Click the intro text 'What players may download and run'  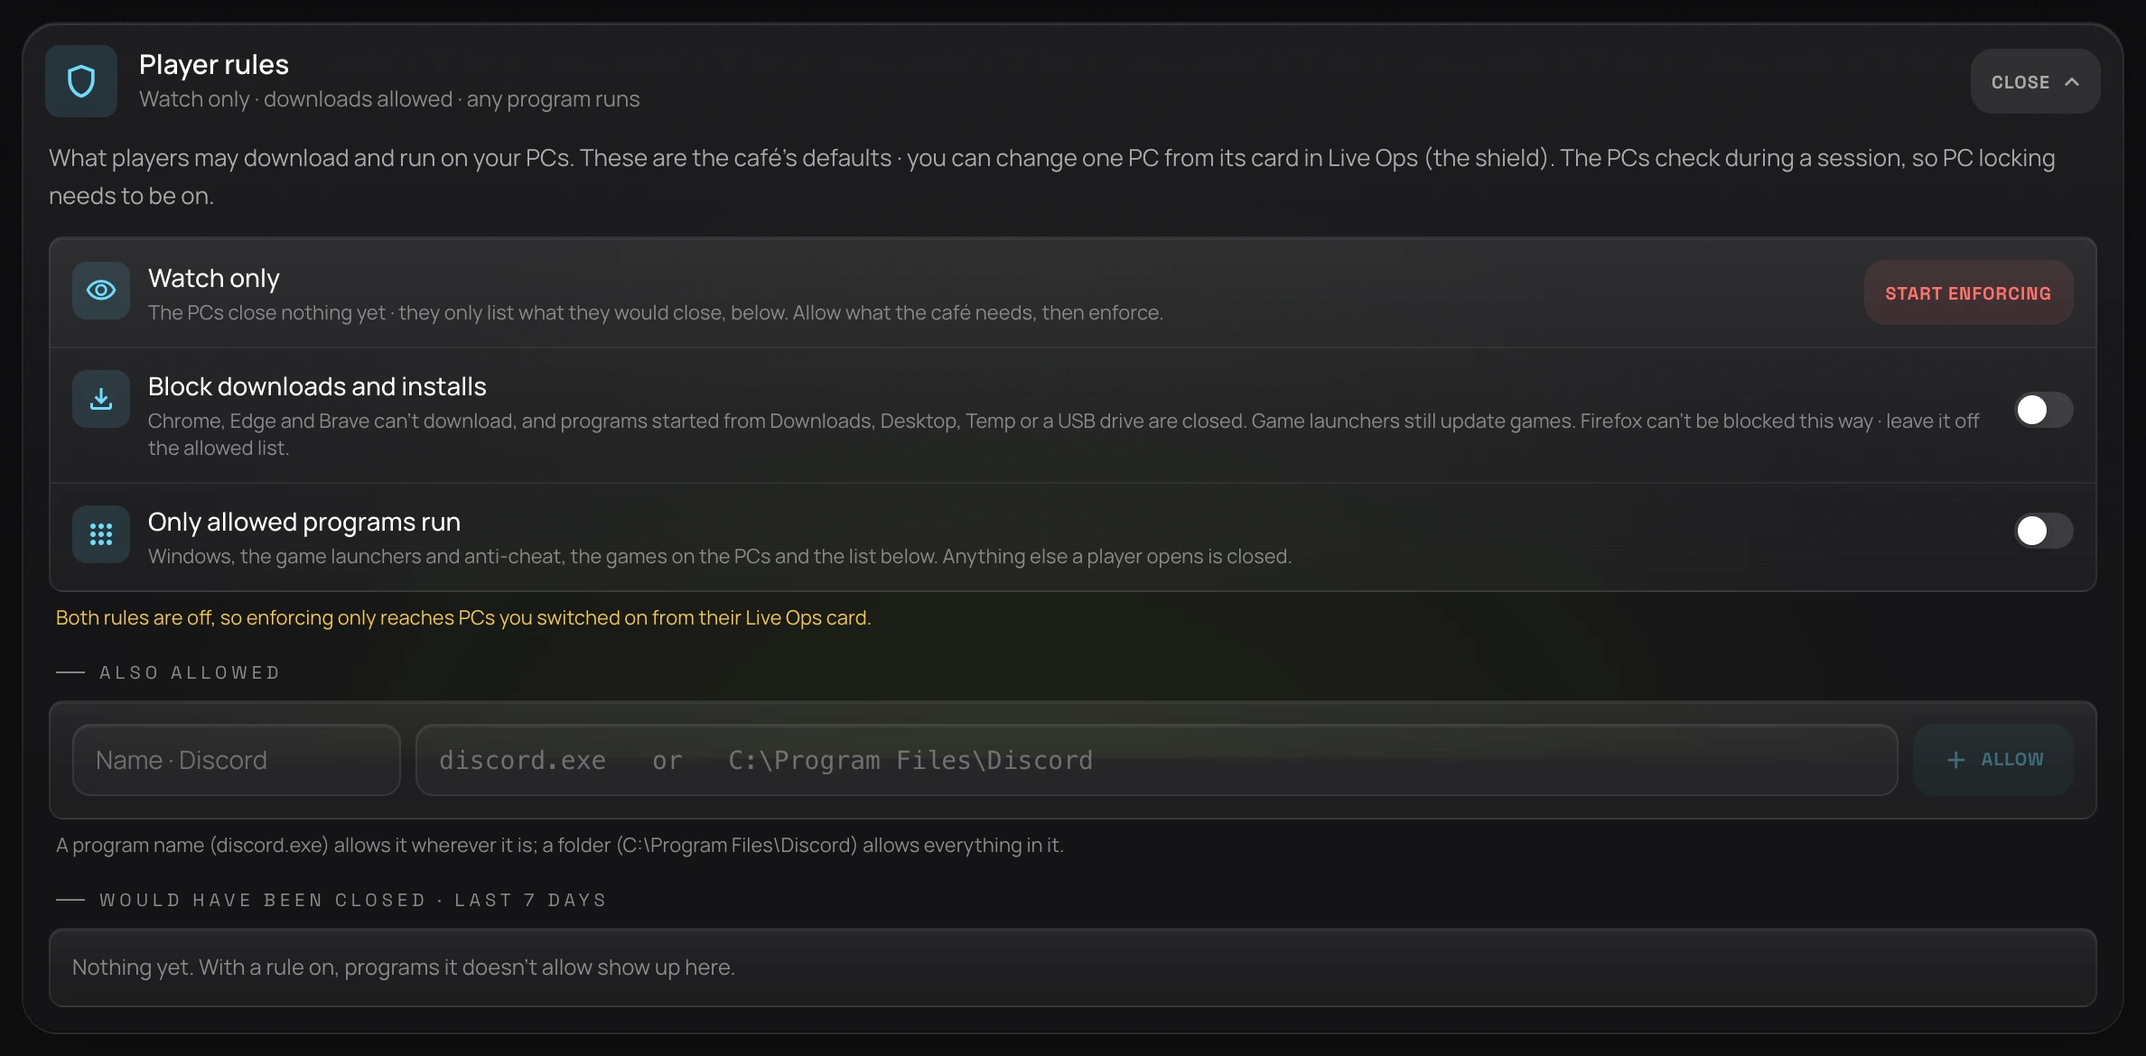coord(1052,177)
